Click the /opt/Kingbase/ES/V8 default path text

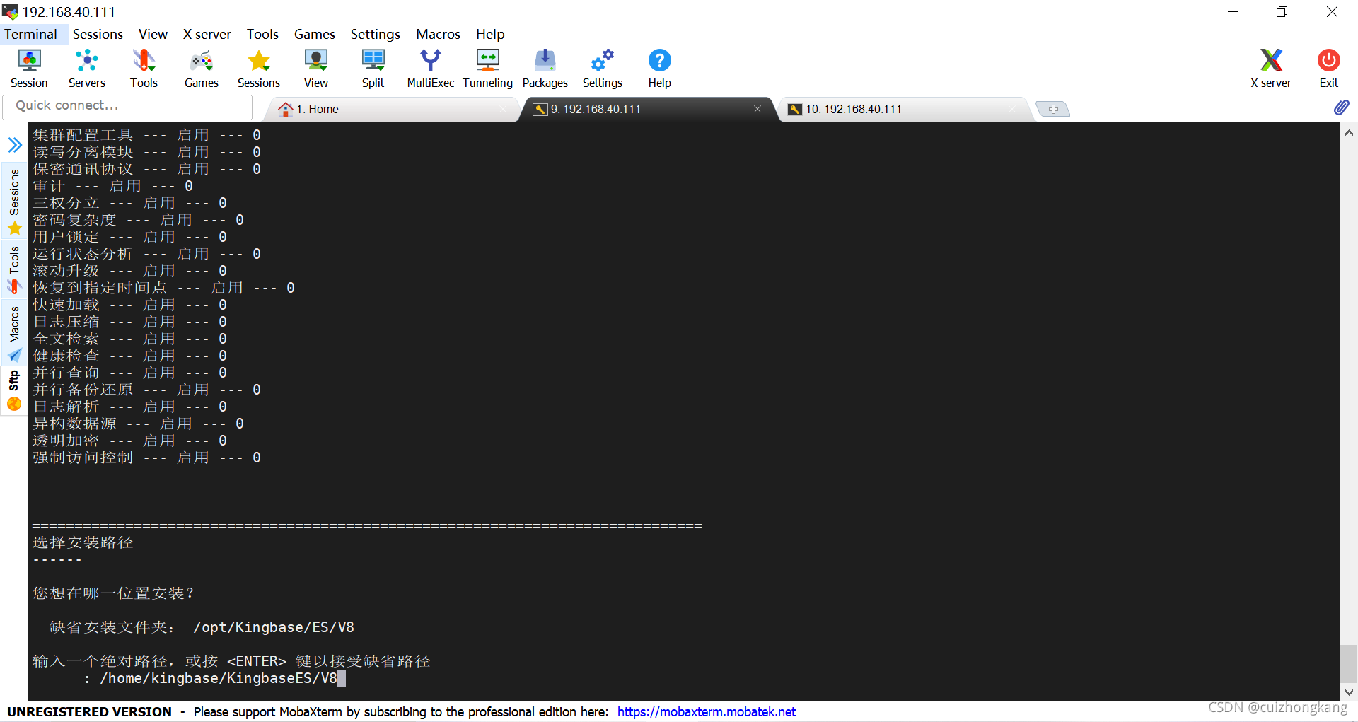pos(274,627)
